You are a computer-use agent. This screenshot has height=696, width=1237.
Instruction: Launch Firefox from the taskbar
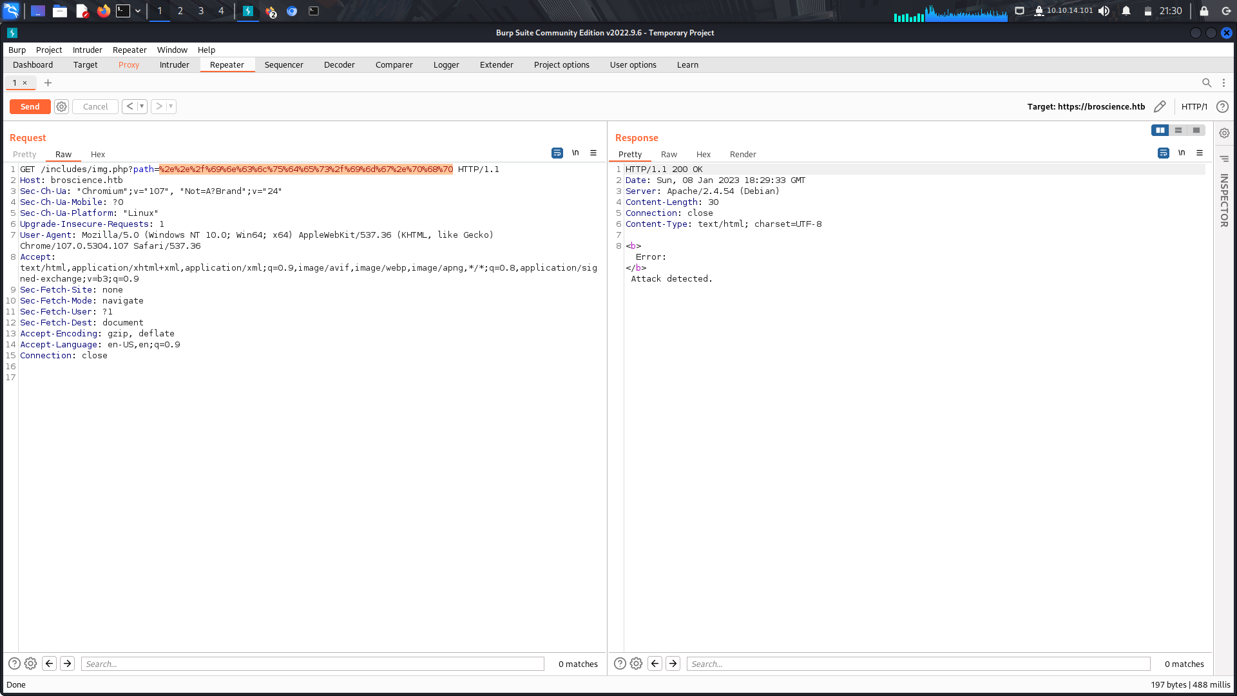103,11
